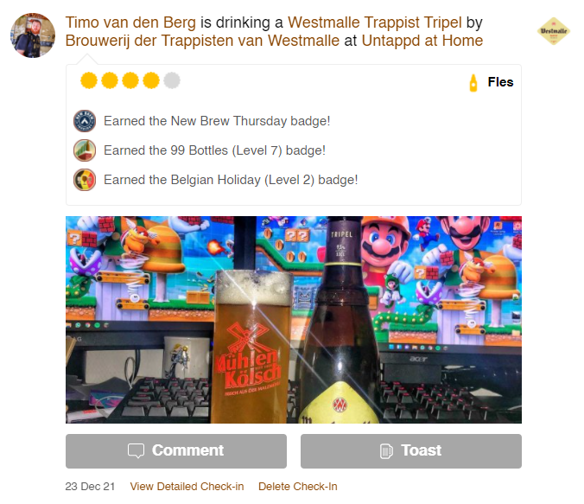Click the speech bubble comment icon
This screenshot has height=504, width=584.
[x=136, y=450]
